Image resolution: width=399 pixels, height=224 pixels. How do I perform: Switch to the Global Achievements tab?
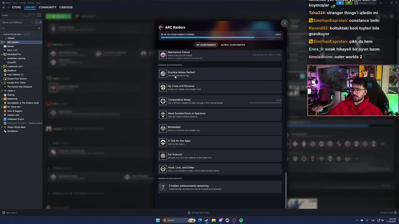(x=233, y=45)
